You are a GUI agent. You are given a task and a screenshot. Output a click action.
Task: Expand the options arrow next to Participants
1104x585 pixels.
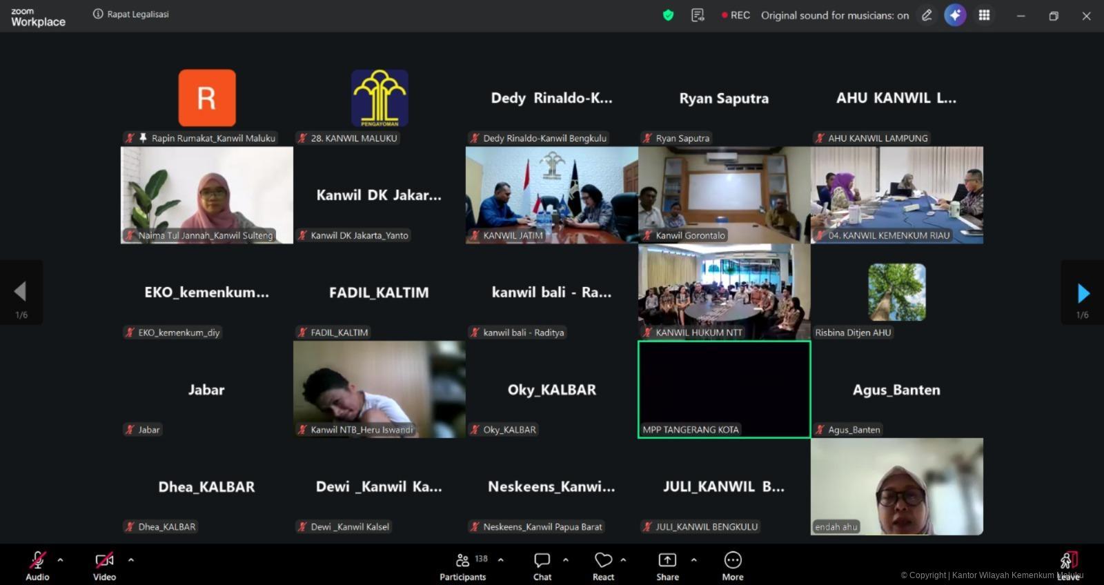pyautogui.click(x=501, y=559)
